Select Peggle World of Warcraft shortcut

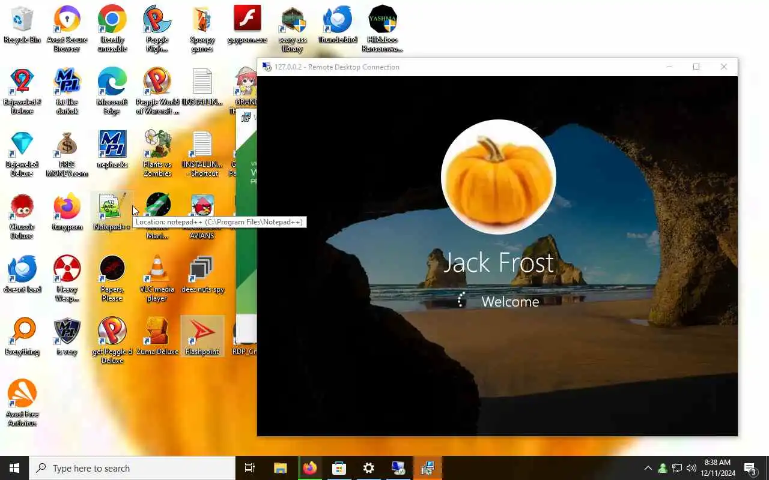pos(157,91)
